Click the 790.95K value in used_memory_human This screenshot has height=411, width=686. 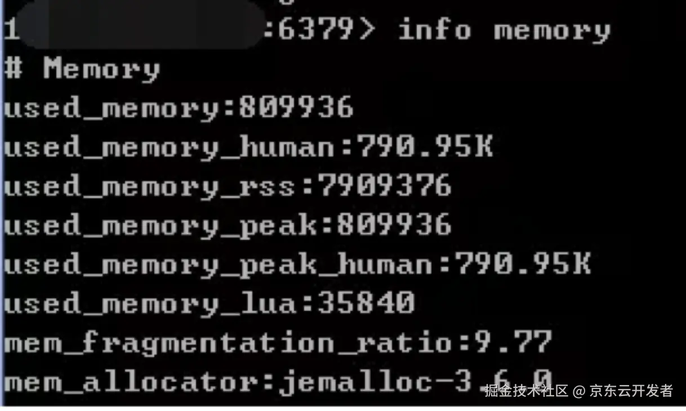pos(425,148)
